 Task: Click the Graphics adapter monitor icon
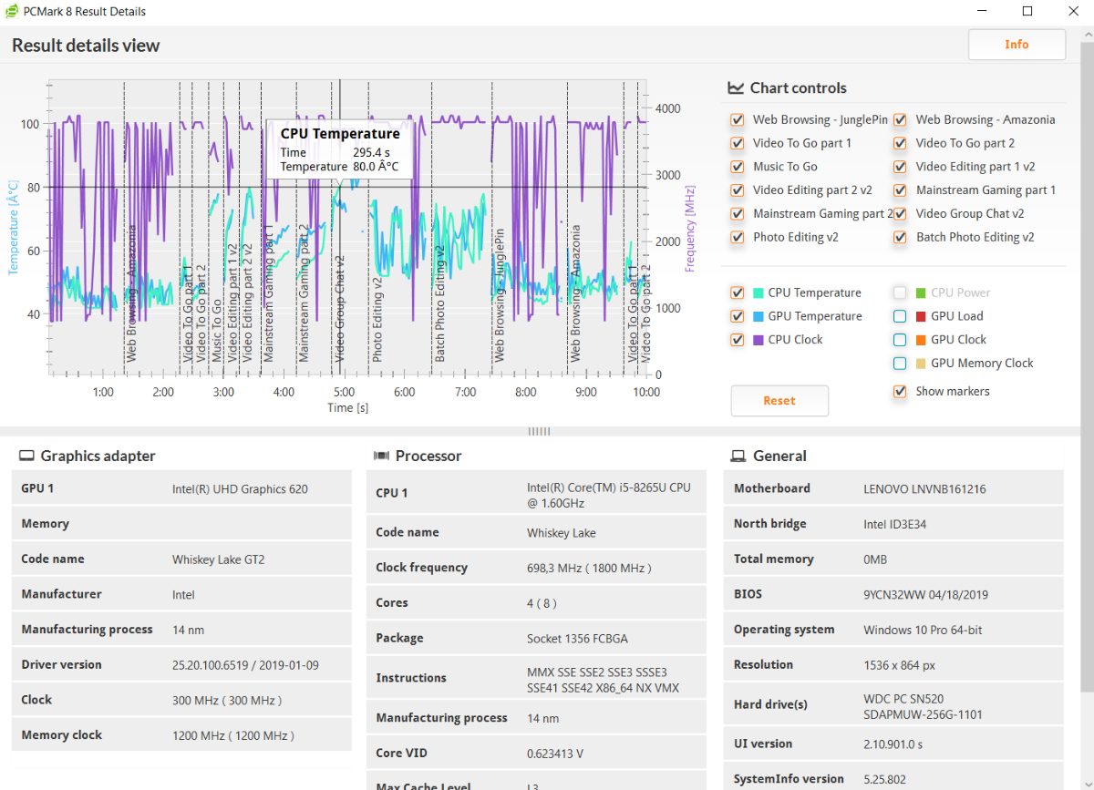27,457
